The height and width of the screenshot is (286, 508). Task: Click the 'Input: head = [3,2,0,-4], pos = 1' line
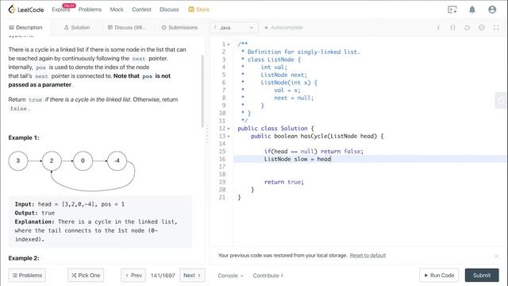click(x=70, y=204)
